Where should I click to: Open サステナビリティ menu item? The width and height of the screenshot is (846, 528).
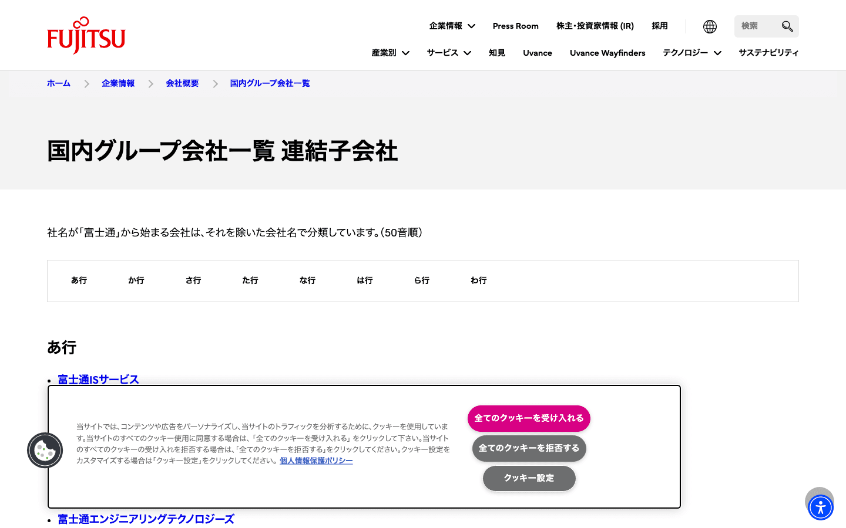[x=768, y=53]
